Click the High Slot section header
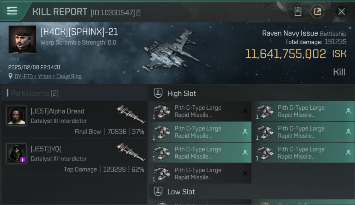 [182, 93]
